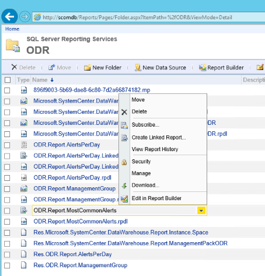The image size is (265, 276).
Task: Click the Delete X icon in toolbar
Action: [x=14, y=67]
